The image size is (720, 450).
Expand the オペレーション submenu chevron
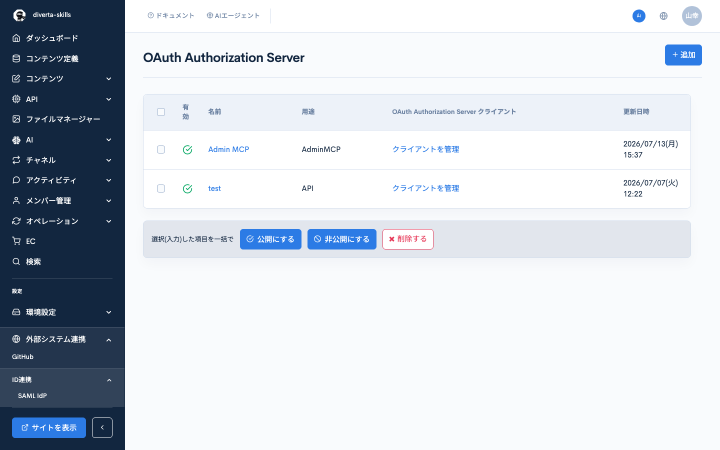pyautogui.click(x=109, y=221)
